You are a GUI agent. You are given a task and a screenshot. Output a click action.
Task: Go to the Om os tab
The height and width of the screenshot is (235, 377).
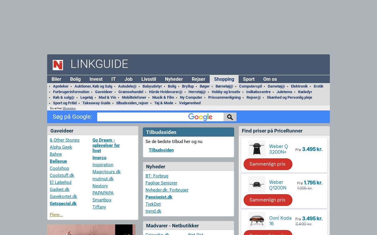pyautogui.click(x=270, y=79)
